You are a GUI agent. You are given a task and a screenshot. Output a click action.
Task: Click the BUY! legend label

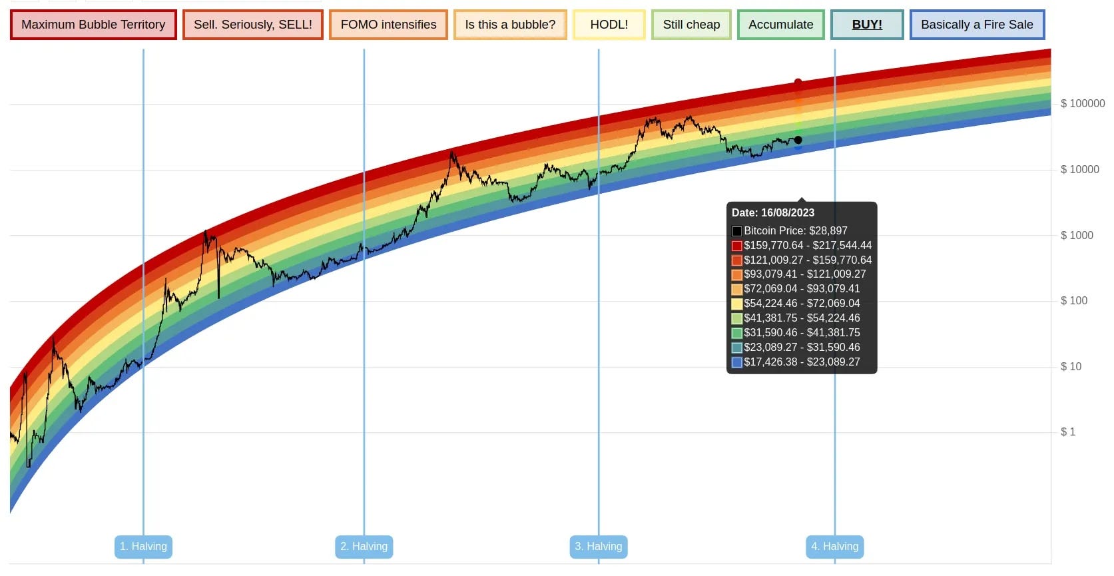(867, 25)
